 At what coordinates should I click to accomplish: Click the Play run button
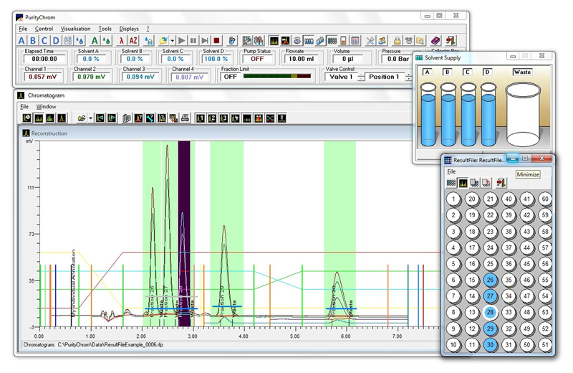181,41
